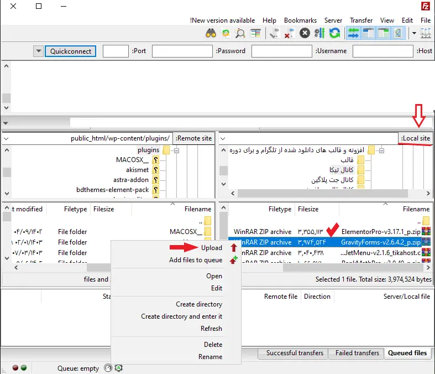Click the disconnect from server icon
The width and height of the screenshot is (435, 374).
point(289,33)
